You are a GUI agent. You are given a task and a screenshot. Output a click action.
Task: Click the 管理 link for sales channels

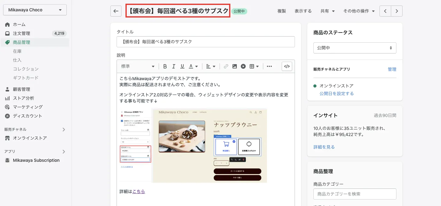392,69
